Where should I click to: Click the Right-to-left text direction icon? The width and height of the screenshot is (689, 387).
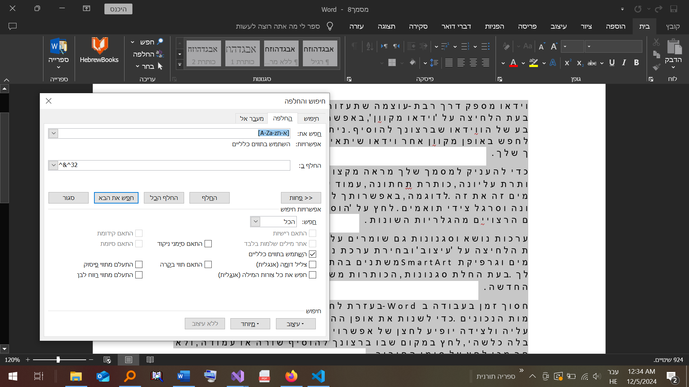396,46
